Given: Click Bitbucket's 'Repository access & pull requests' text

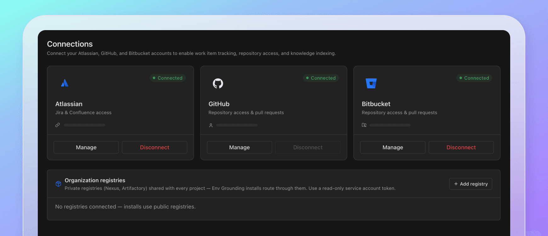Looking at the screenshot, I should pyautogui.click(x=399, y=113).
